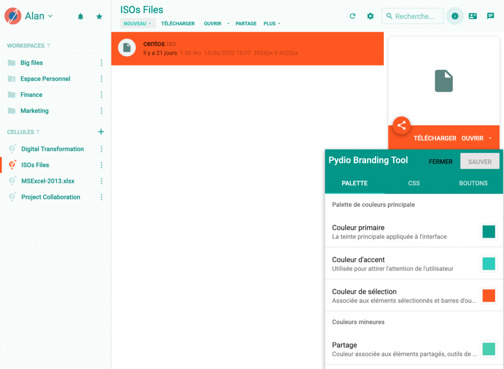Toggle the info panel icon

point(455,16)
